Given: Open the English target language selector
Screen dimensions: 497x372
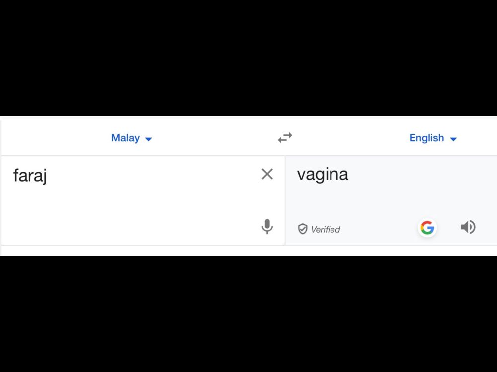Looking at the screenshot, I should [432, 138].
